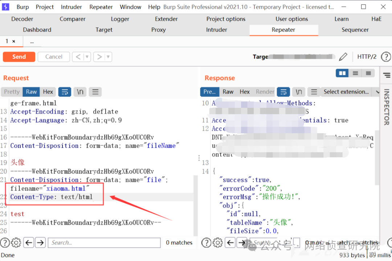Click the Cancel button
Viewport: 392px width, 261px height.
point(54,57)
